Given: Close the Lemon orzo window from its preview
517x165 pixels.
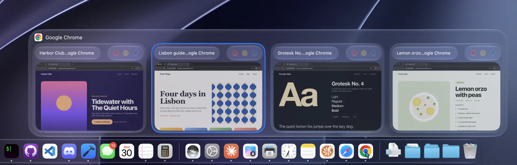Looking at the screenshot, I should point(473,53).
